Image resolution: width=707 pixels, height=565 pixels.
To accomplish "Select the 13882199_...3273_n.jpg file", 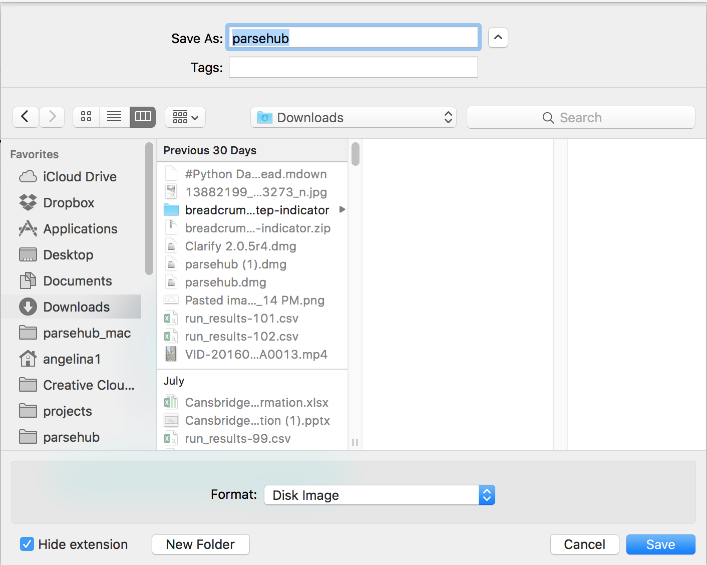I will [252, 192].
